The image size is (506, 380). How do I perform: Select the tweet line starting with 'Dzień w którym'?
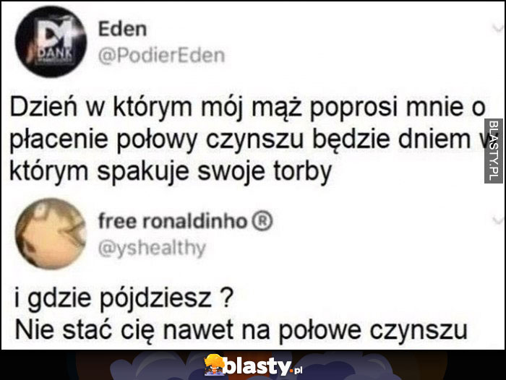[x=247, y=108]
